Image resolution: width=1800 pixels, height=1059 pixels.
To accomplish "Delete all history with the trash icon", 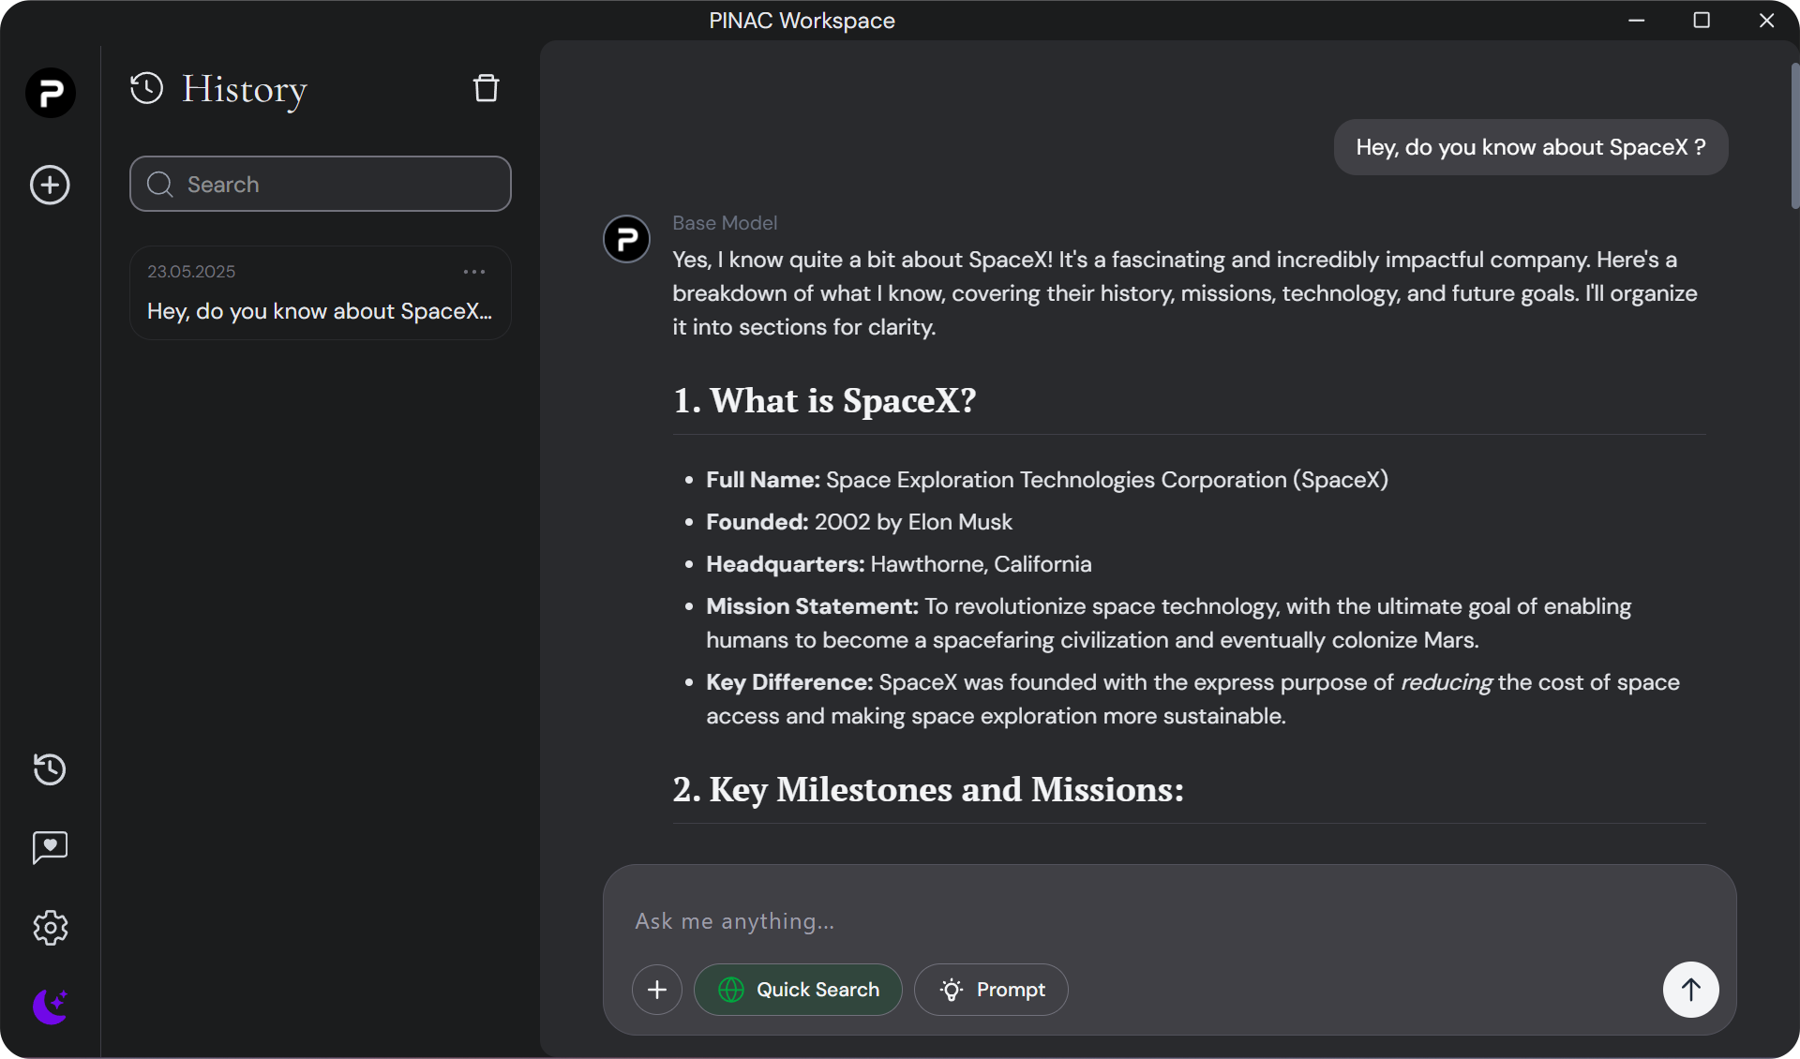I will pos(486,88).
